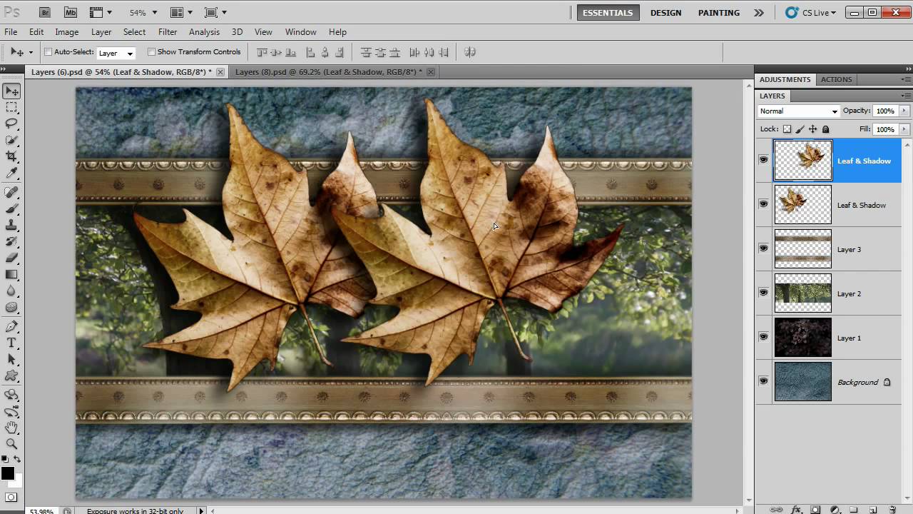Enable Show Transform Controls checkbox
This screenshot has height=514, width=913.
[x=151, y=52]
